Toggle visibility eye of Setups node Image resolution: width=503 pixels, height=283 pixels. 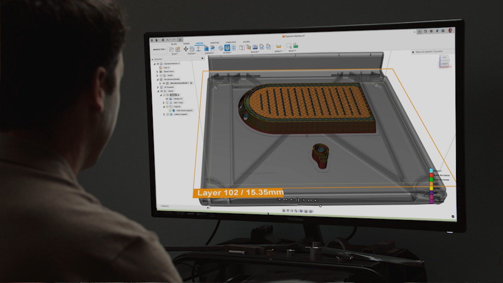point(161,91)
